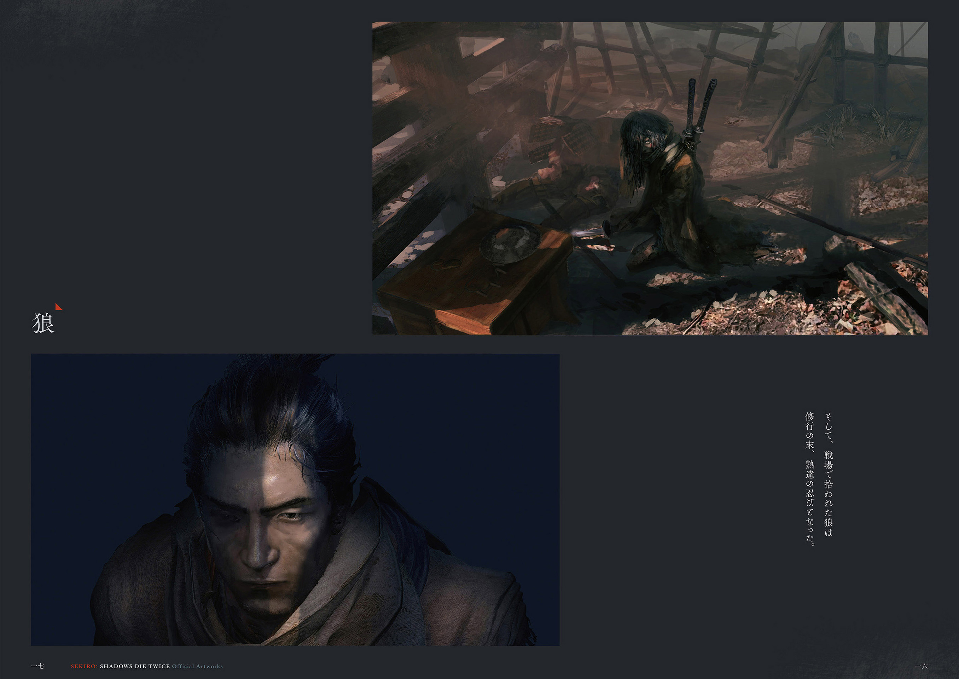
Task: Select the kneeling child battlefield artwork
Action: coord(650,178)
